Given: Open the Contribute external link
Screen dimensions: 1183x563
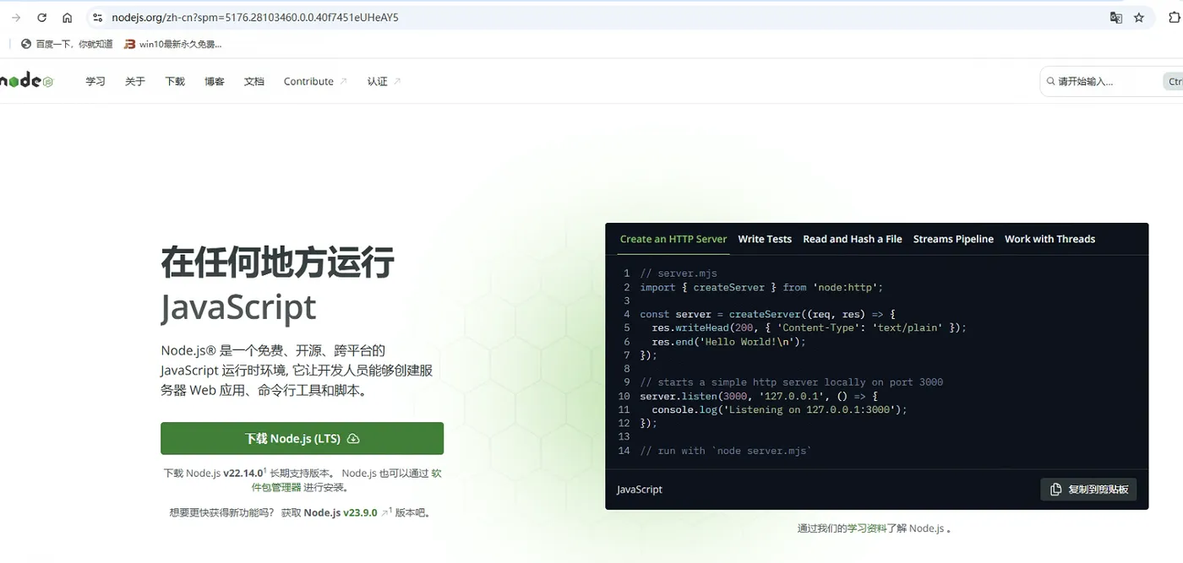Looking at the screenshot, I should 315,82.
